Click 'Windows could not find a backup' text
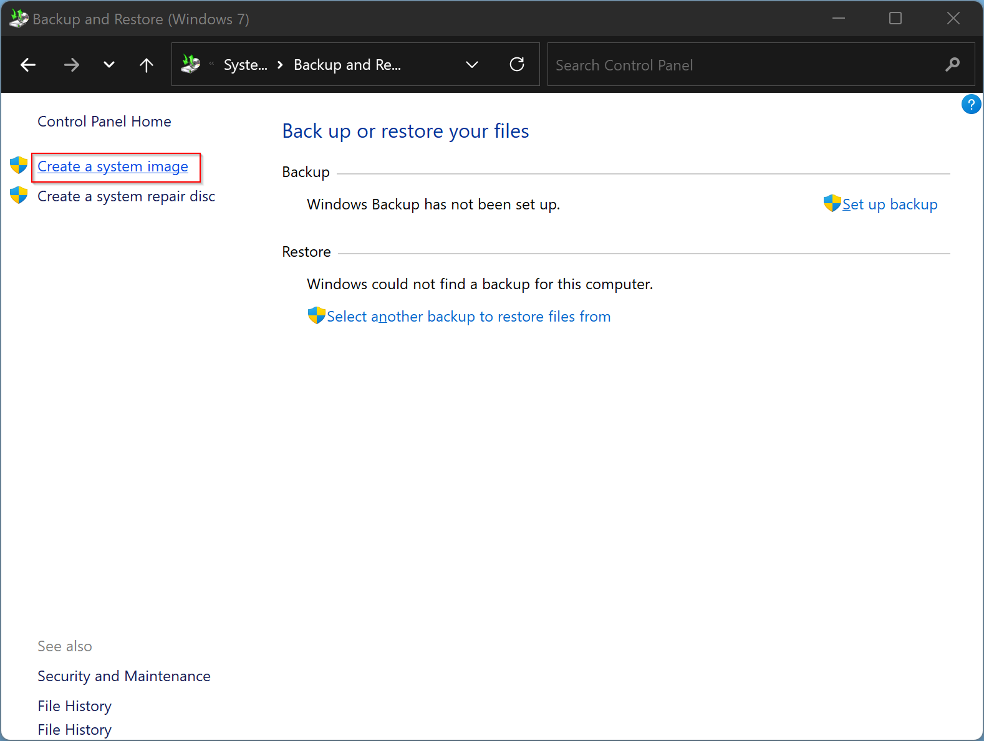 point(480,284)
